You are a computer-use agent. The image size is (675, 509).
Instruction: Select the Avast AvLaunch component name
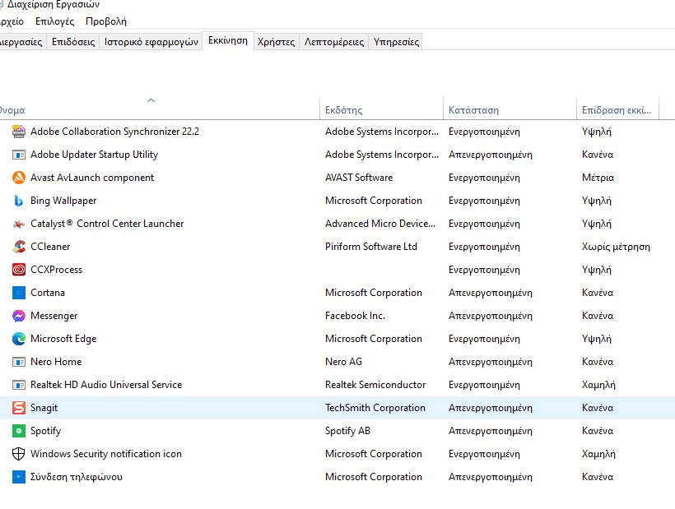click(92, 178)
